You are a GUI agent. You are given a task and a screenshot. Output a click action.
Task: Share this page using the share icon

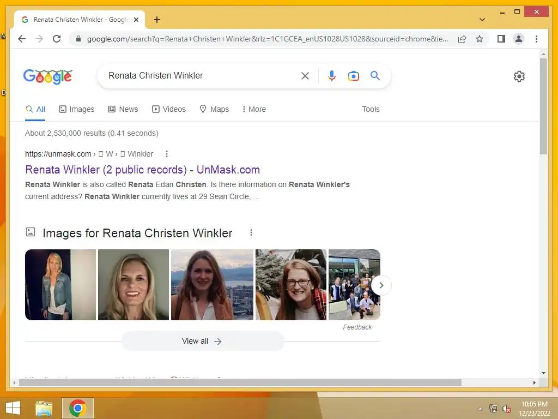coord(462,39)
